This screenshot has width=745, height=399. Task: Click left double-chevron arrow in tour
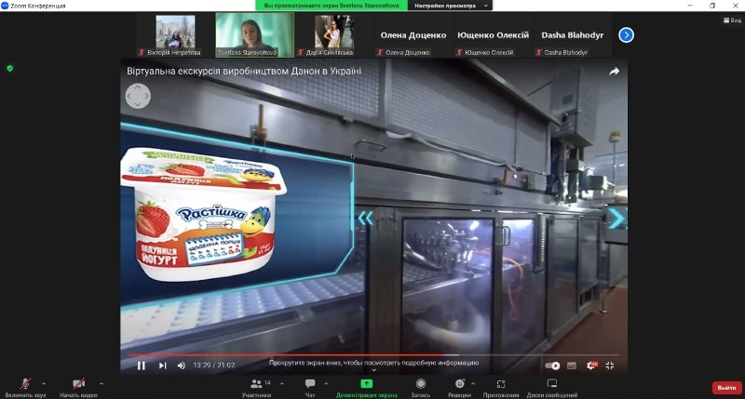[365, 219]
